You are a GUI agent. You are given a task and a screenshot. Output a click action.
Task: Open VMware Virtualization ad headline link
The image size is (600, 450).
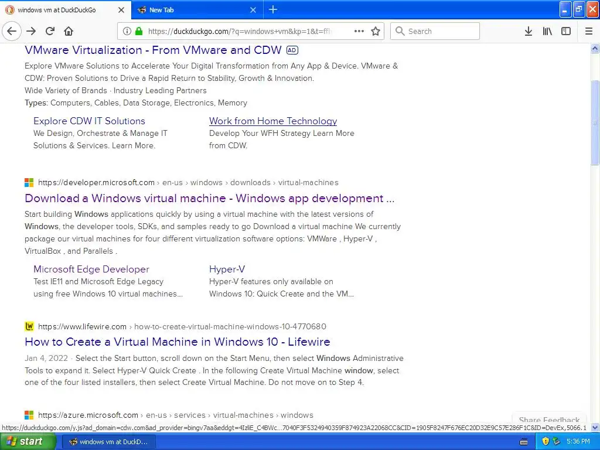tap(153, 50)
